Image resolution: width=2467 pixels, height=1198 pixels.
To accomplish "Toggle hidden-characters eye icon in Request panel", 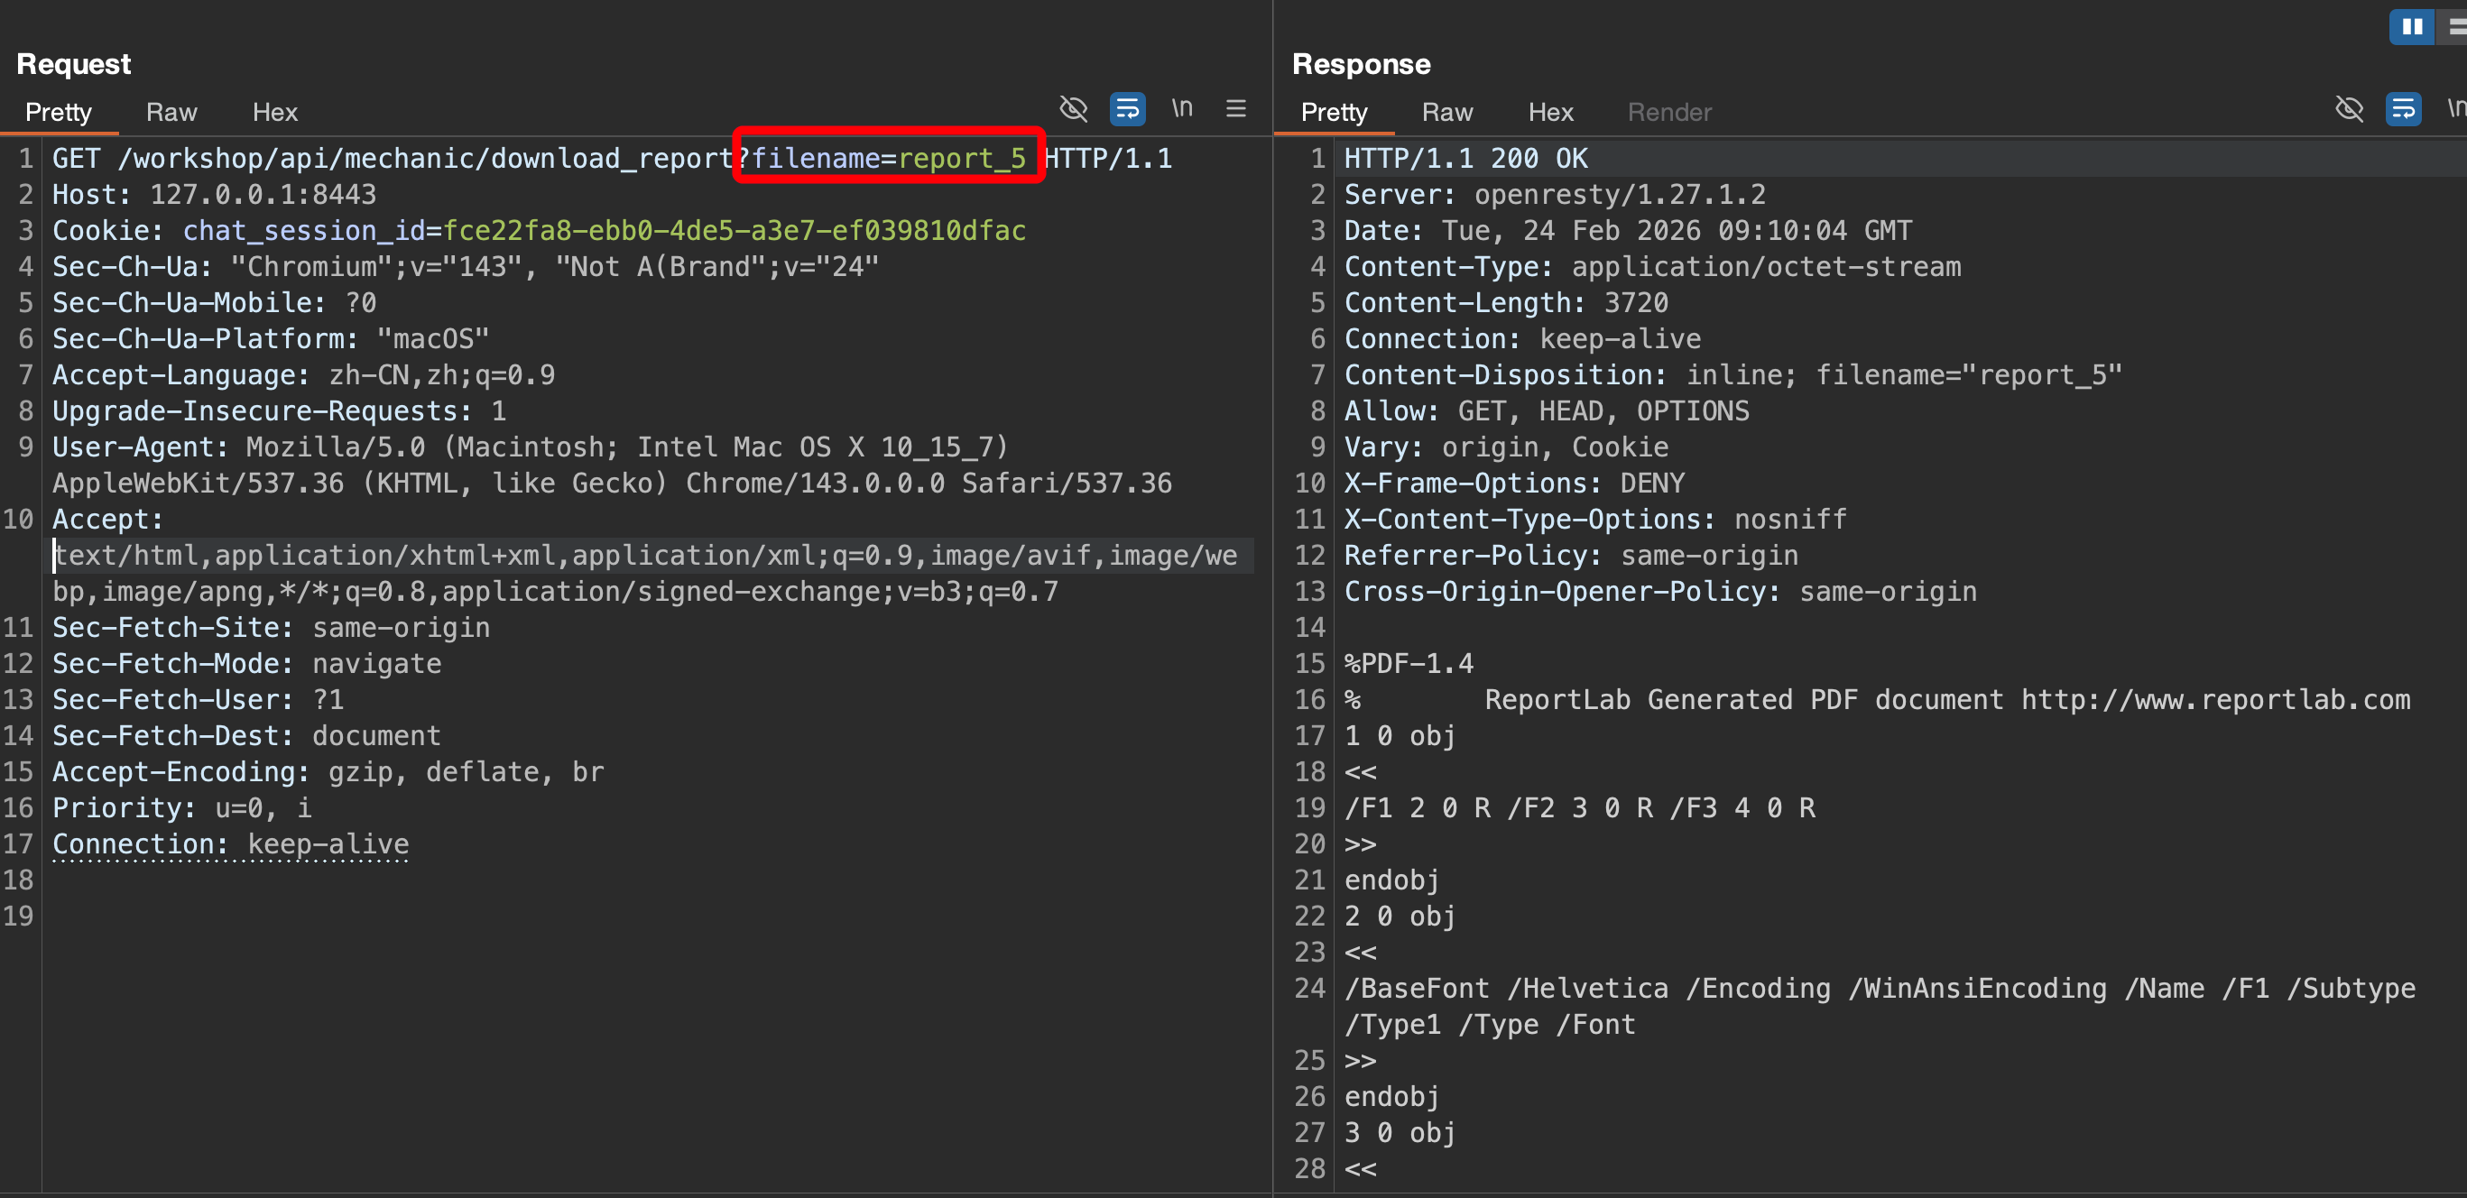I will (1074, 109).
